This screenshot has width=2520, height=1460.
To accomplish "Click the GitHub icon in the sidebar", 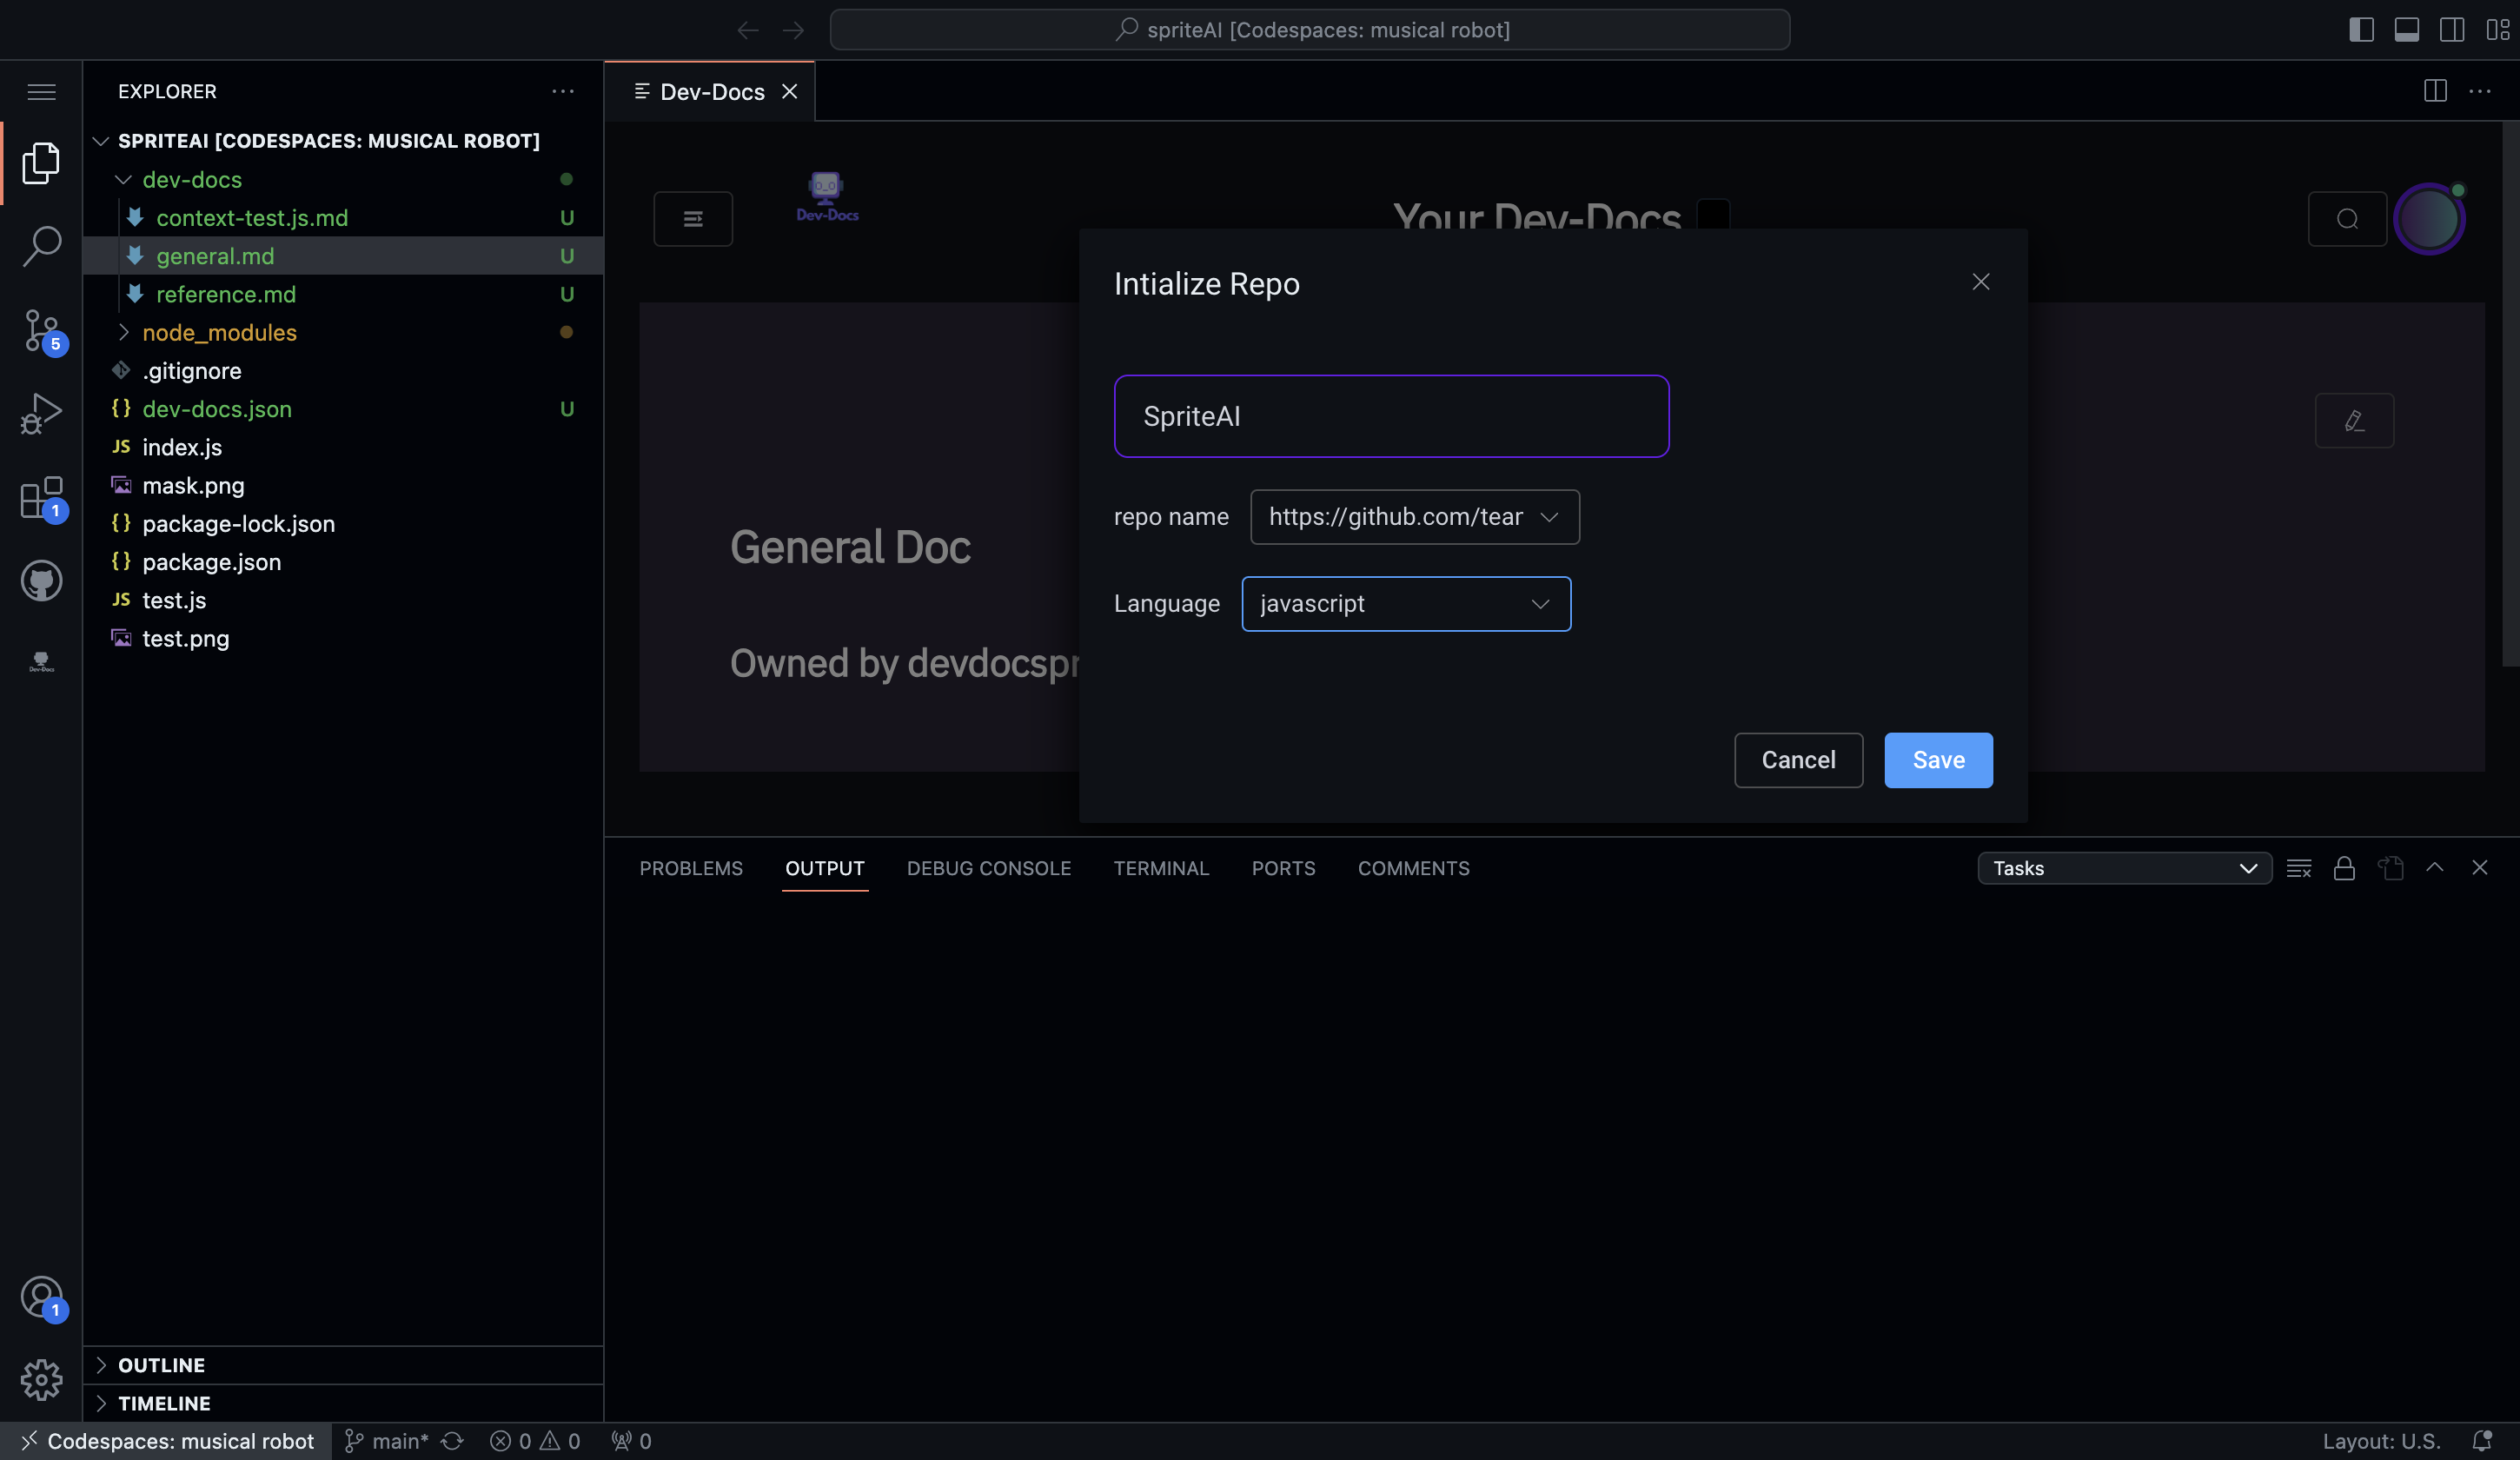I will [x=41, y=580].
